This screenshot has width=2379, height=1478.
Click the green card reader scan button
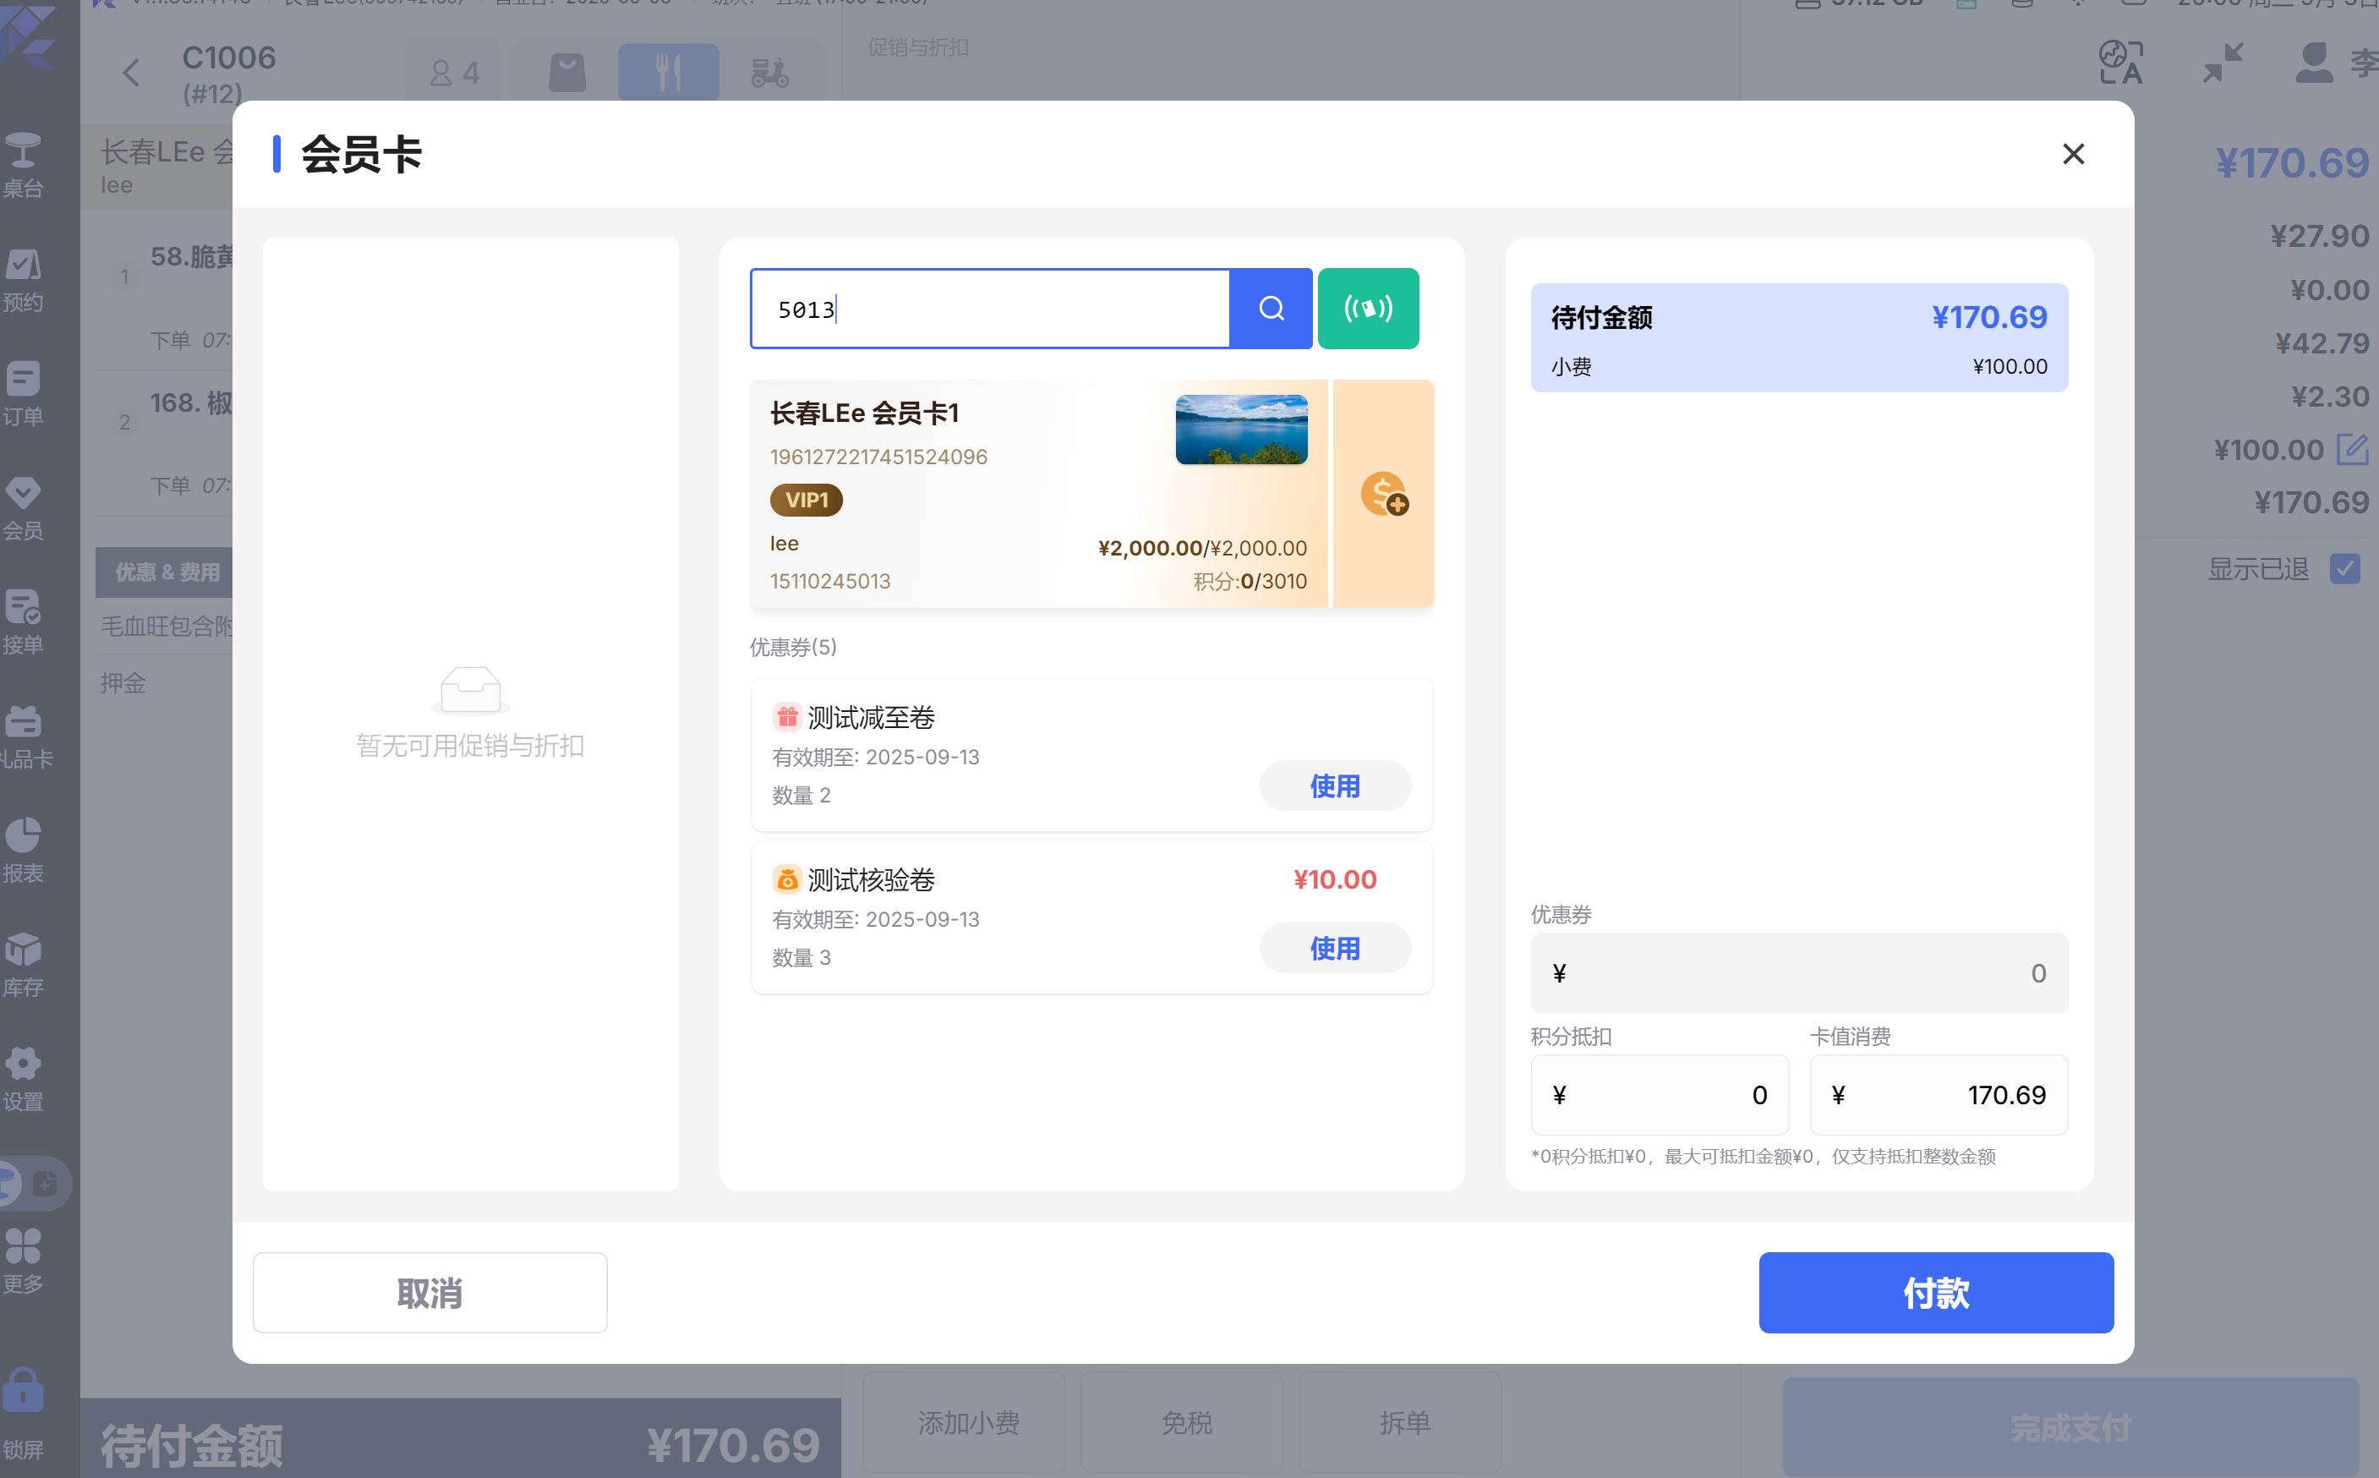(1367, 309)
